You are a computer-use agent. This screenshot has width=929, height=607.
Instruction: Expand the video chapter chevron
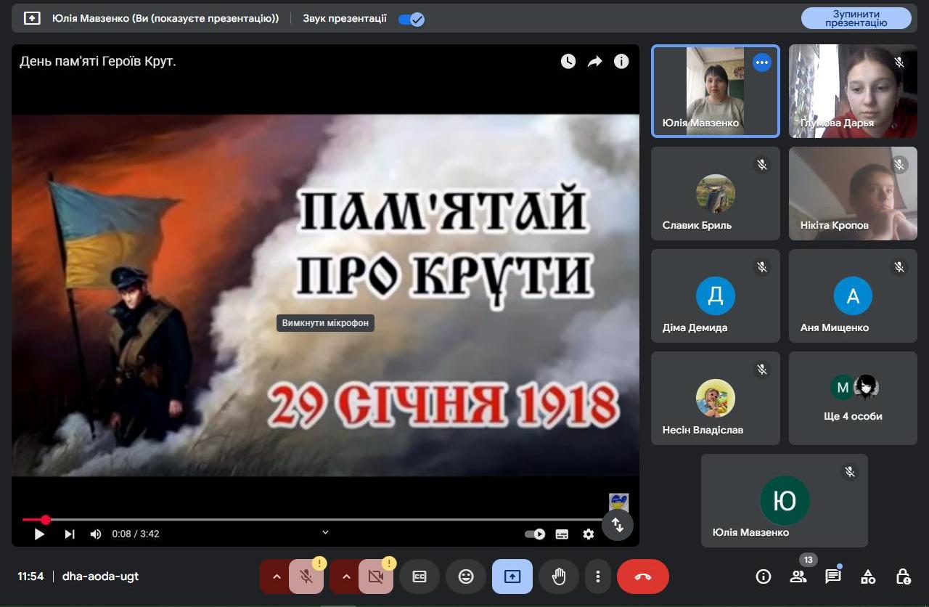pyautogui.click(x=325, y=532)
